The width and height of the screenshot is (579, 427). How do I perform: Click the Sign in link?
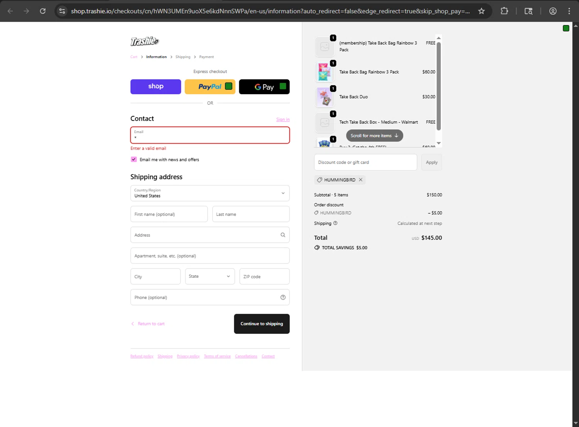[283, 120]
